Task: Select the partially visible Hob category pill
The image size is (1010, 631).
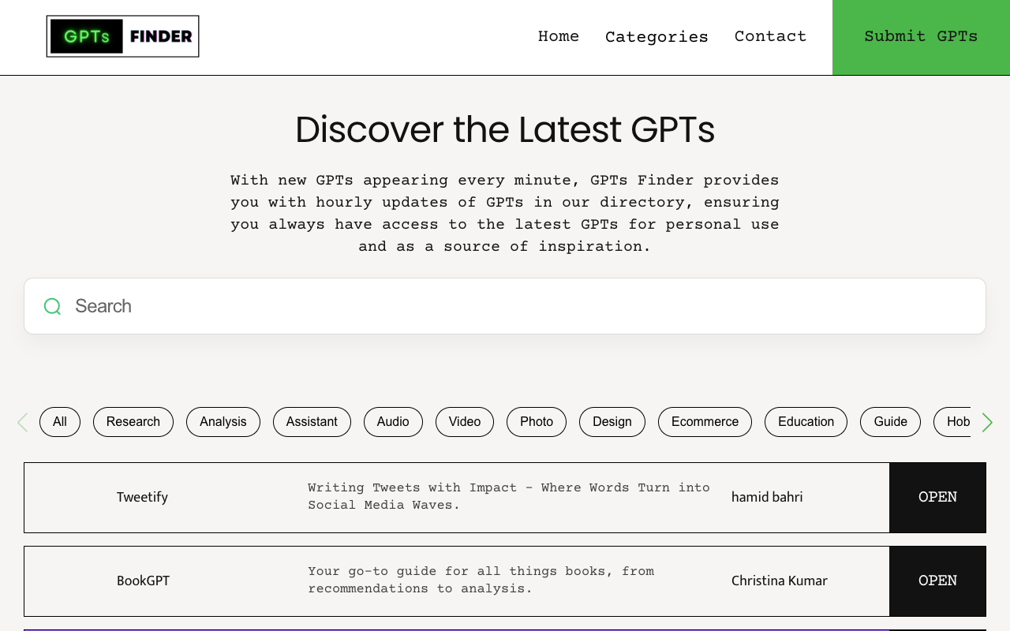Action: pos(952,422)
